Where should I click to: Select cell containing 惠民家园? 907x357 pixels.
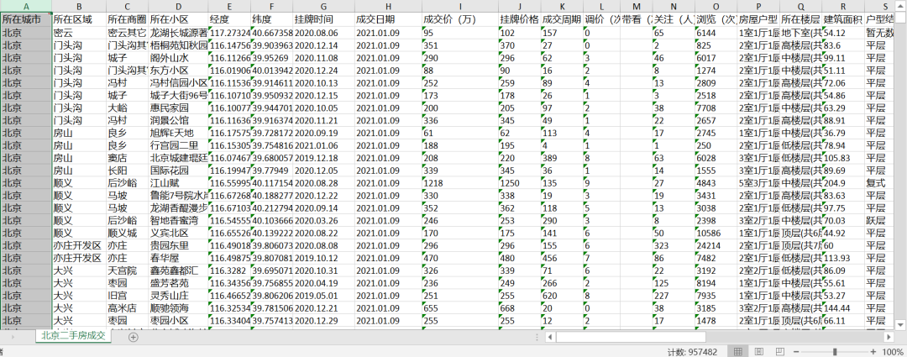(x=178, y=108)
